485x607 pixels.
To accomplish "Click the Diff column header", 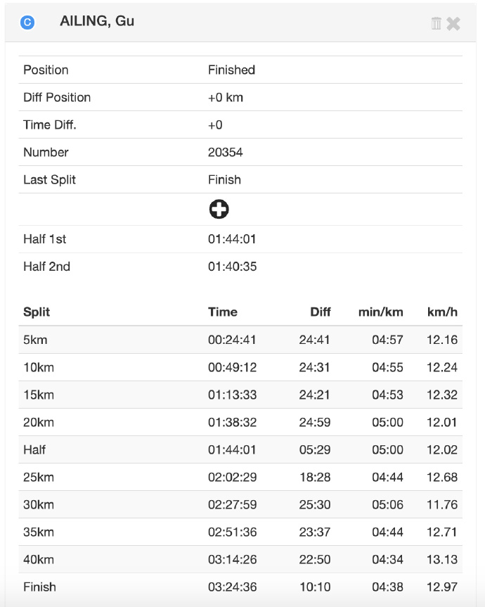I will pyautogui.click(x=321, y=312).
